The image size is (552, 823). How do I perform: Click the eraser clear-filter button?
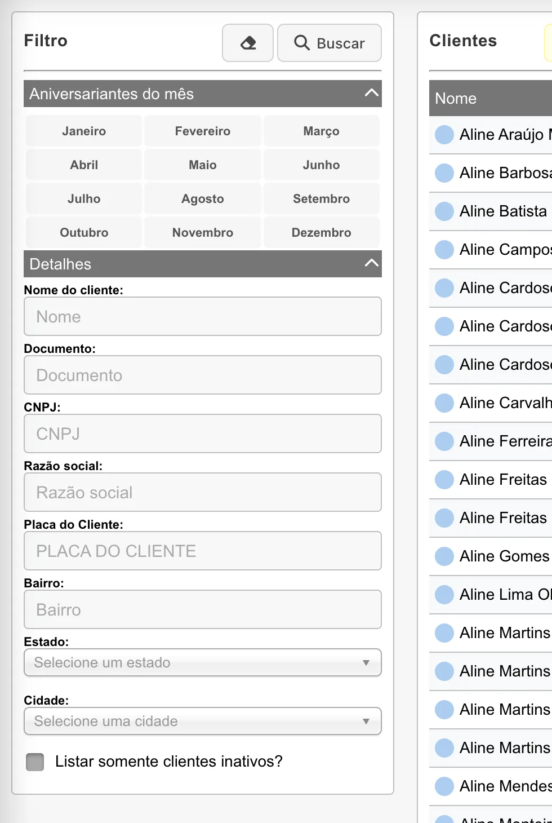248,43
